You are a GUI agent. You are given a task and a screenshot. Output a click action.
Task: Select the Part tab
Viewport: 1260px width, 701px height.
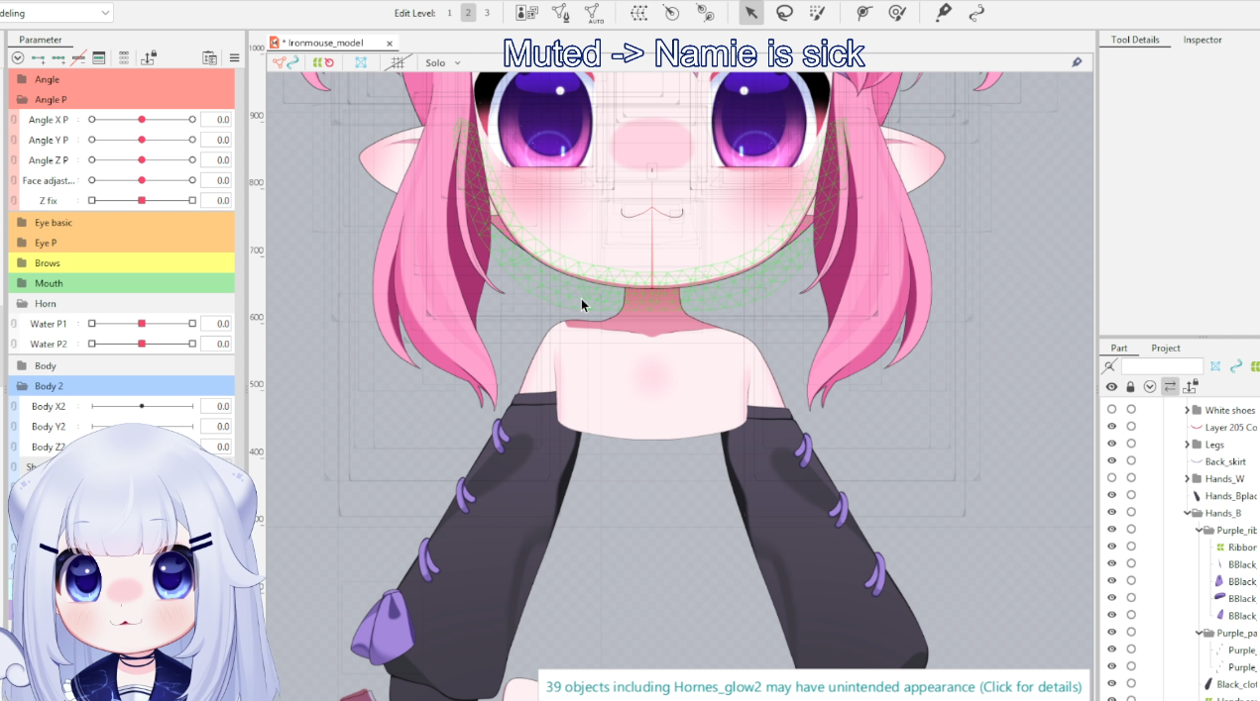pos(1118,348)
